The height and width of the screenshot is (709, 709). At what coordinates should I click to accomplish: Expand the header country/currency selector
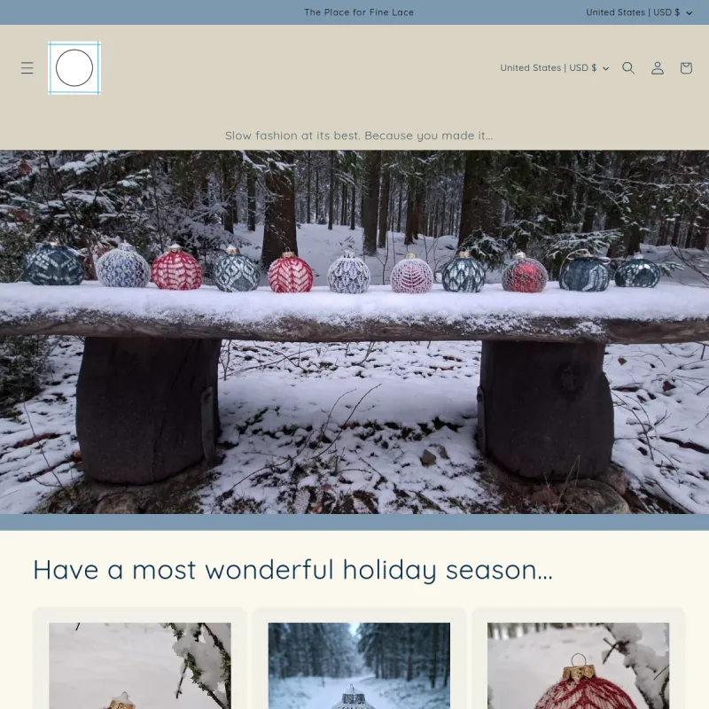(555, 68)
